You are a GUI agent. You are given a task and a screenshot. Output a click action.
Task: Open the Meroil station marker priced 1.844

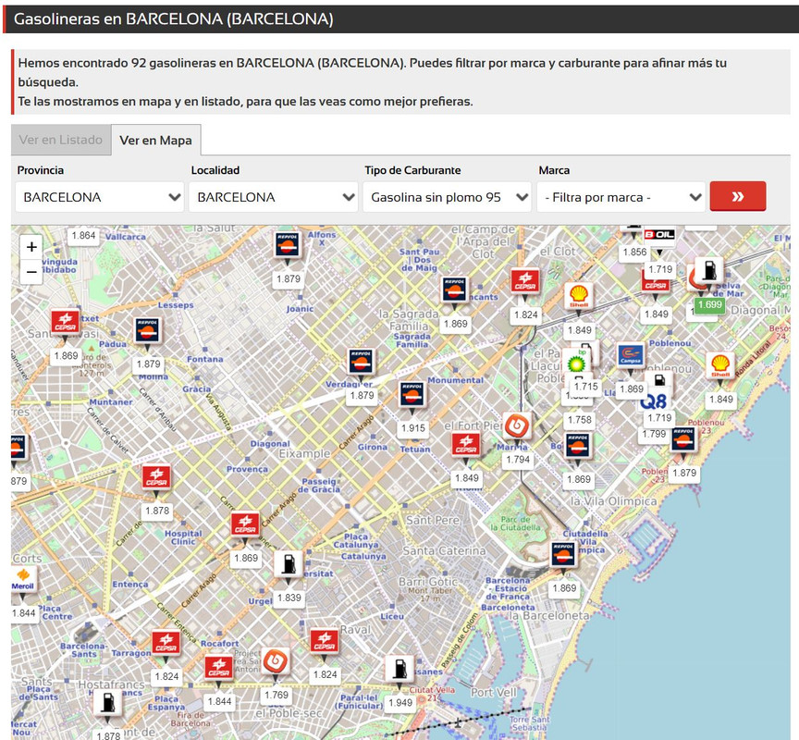click(23, 580)
